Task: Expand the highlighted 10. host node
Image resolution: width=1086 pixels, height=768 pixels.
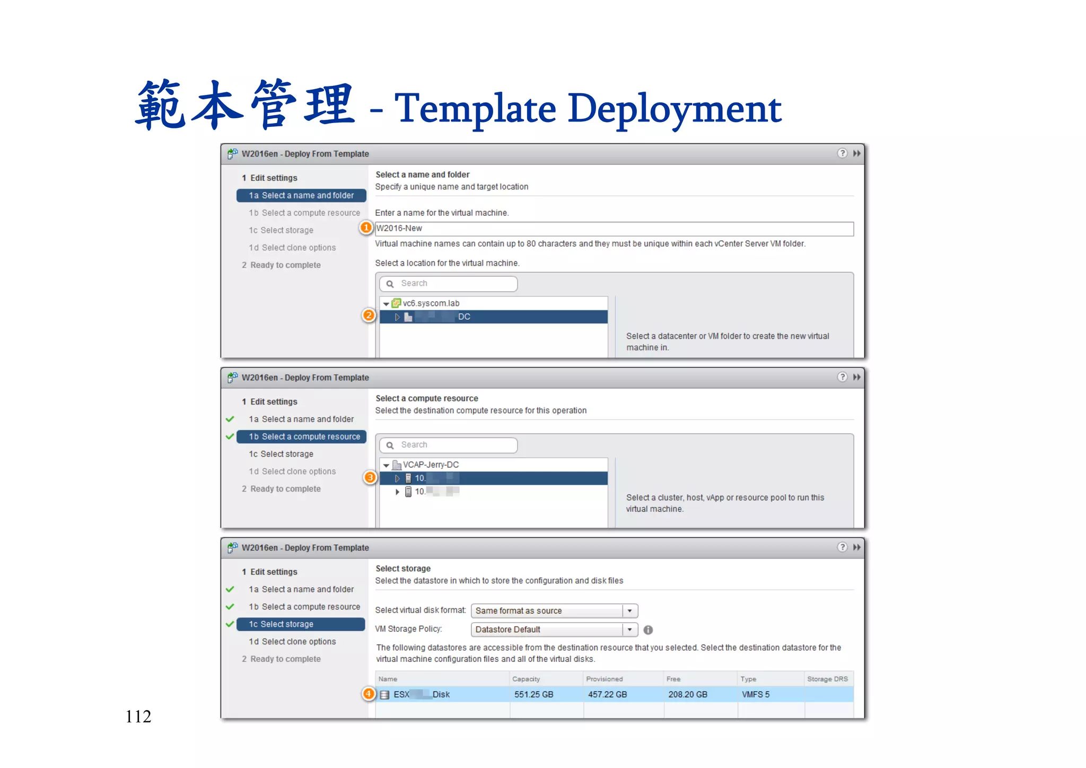Action: click(397, 478)
